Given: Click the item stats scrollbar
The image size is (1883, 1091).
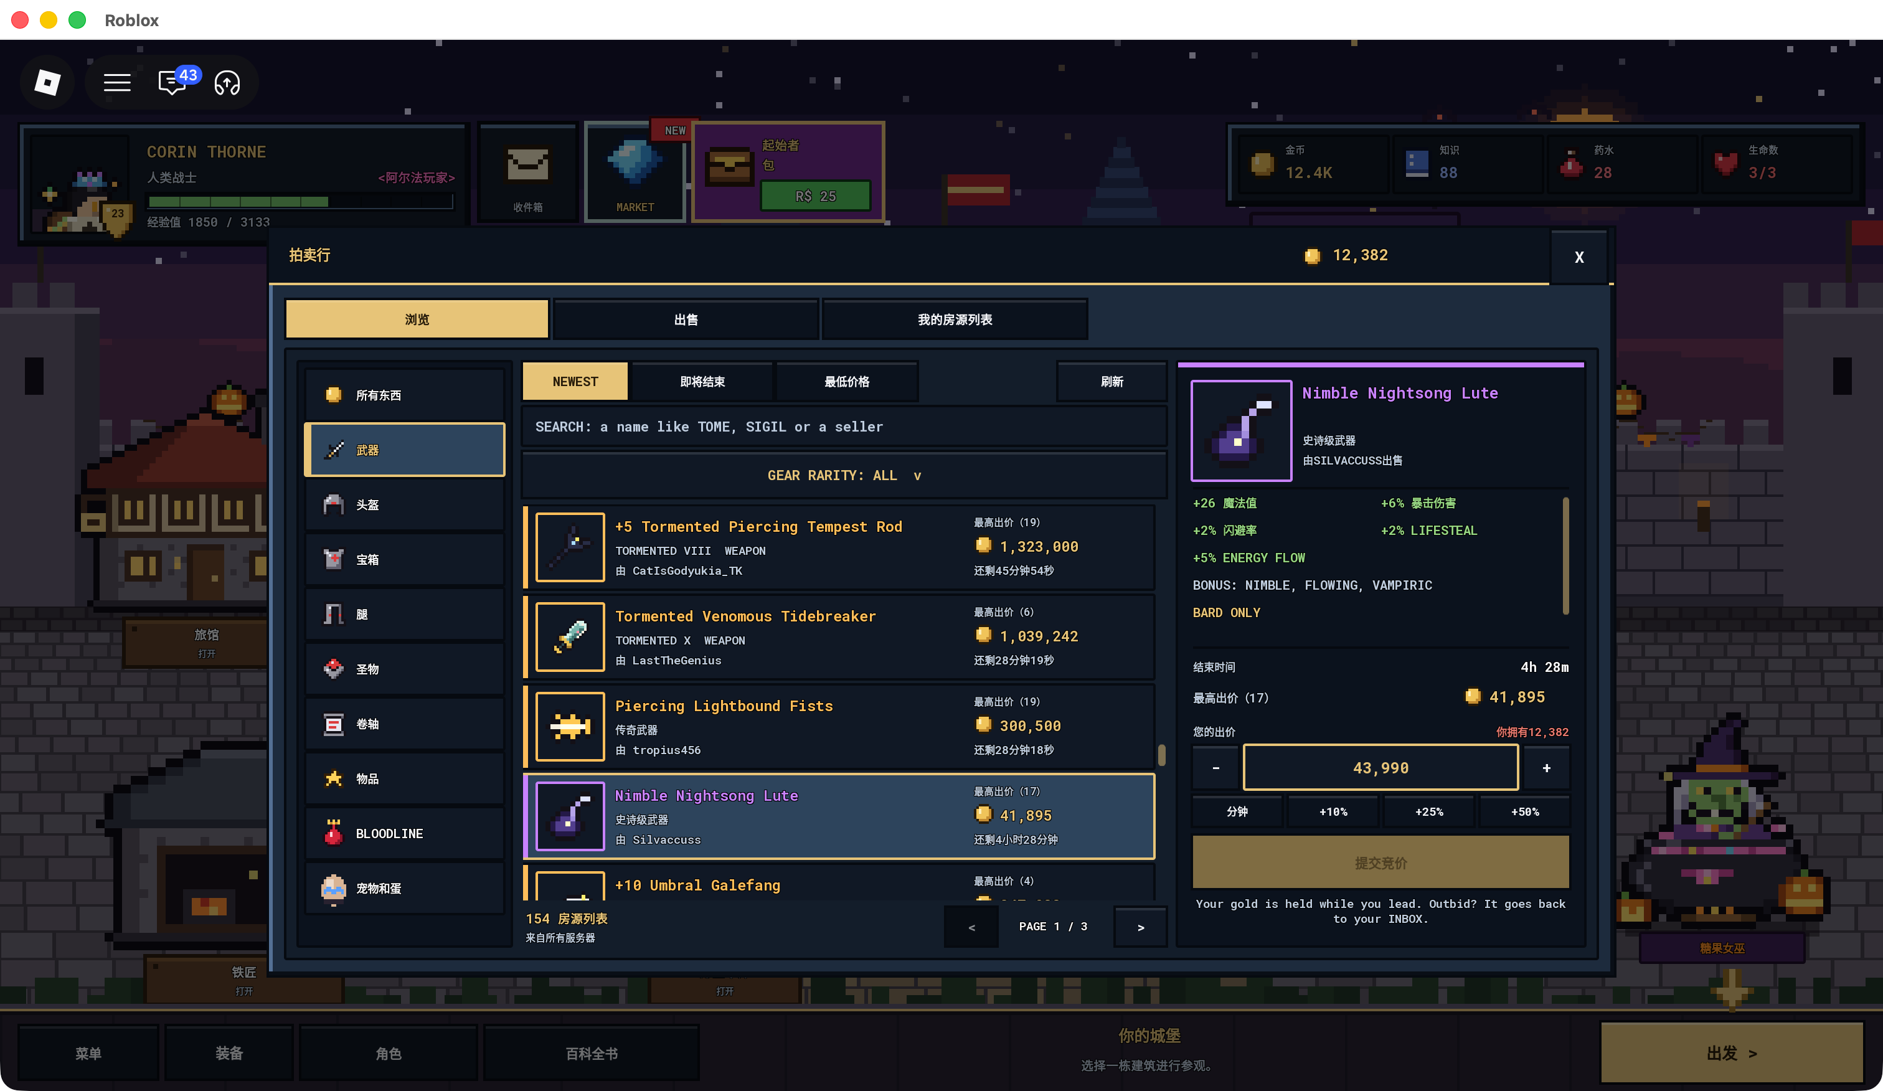Looking at the screenshot, I should (x=1565, y=556).
